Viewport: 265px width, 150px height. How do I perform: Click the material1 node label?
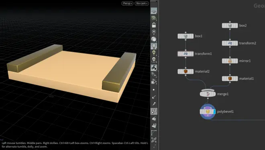click(x=247, y=79)
